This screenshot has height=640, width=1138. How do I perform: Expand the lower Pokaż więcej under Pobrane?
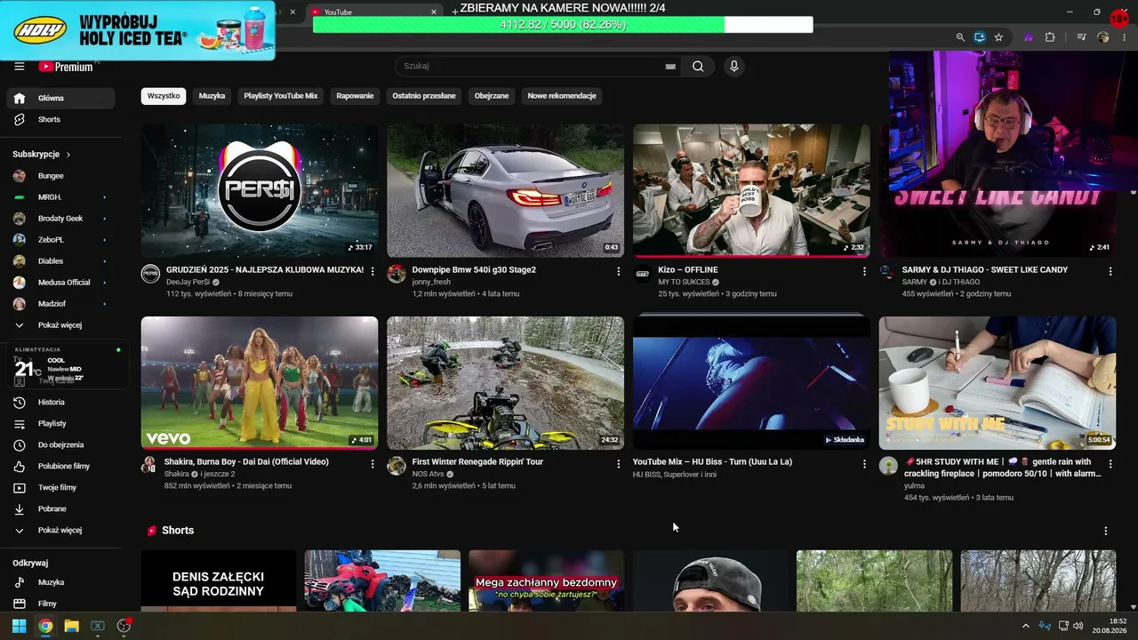(59, 530)
